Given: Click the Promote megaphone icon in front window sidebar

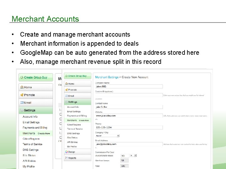Looking at the screenshot, I should pyautogui.click(x=67, y=90).
